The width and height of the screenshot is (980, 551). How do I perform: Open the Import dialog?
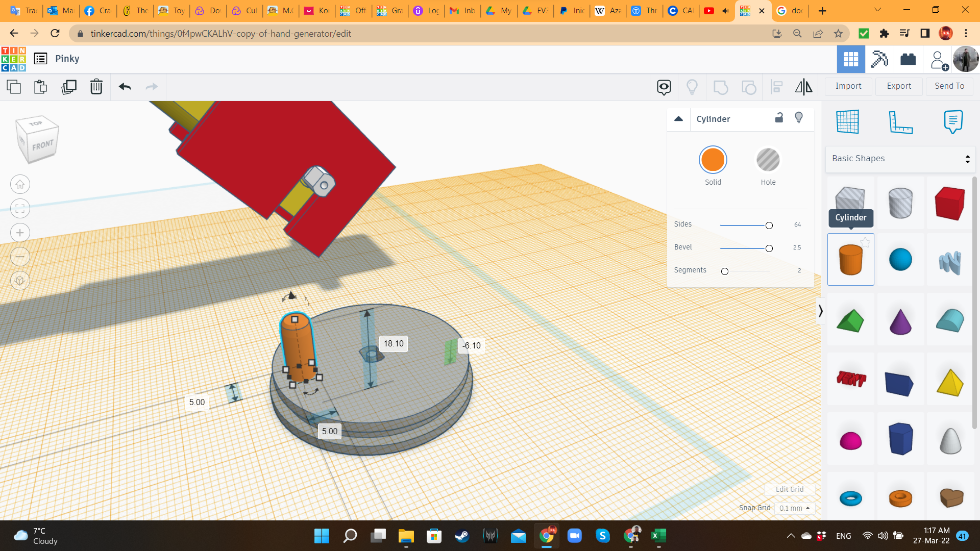(848, 86)
